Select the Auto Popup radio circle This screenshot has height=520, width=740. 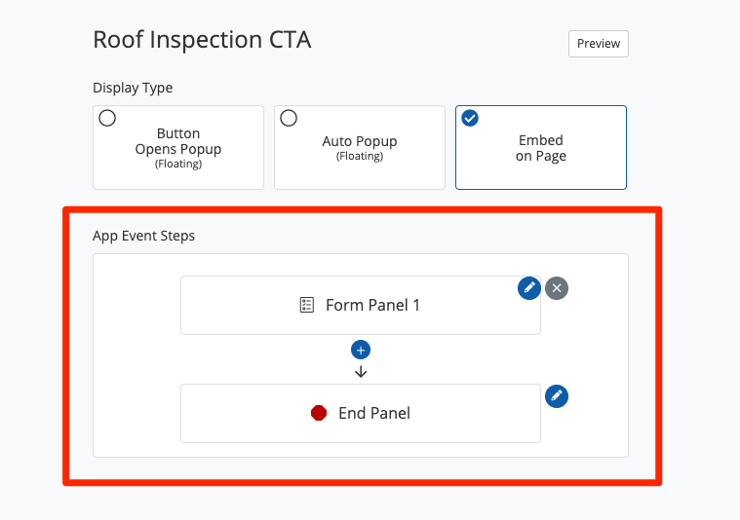pyautogui.click(x=289, y=118)
